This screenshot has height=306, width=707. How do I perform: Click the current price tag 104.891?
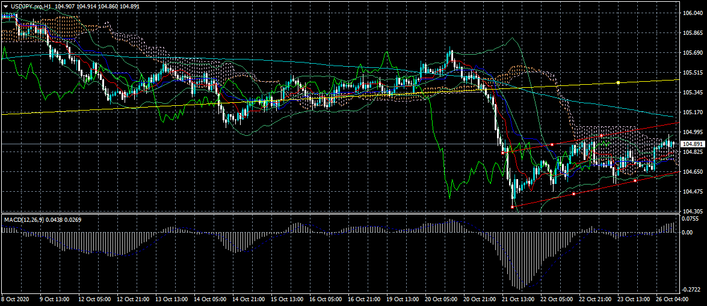[692, 144]
